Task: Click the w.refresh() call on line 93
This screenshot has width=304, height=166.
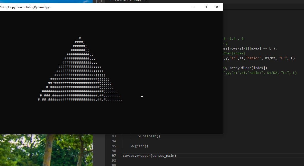Action: tap(149, 136)
